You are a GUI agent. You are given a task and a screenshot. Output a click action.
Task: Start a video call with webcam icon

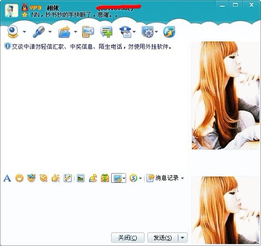pyautogui.click(x=13, y=31)
